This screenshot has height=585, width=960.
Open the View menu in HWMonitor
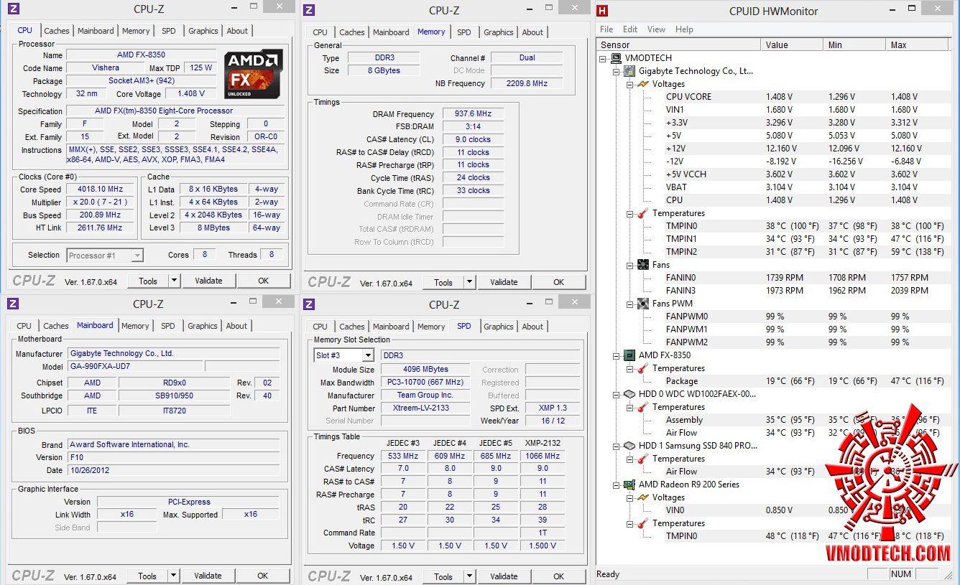click(656, 29)
